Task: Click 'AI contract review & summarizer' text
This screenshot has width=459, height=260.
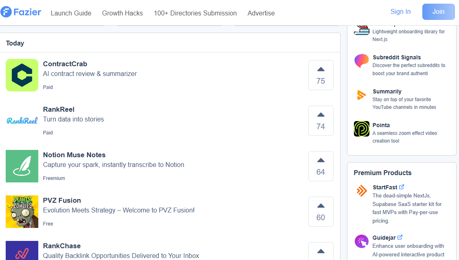Action: [90, 74]
